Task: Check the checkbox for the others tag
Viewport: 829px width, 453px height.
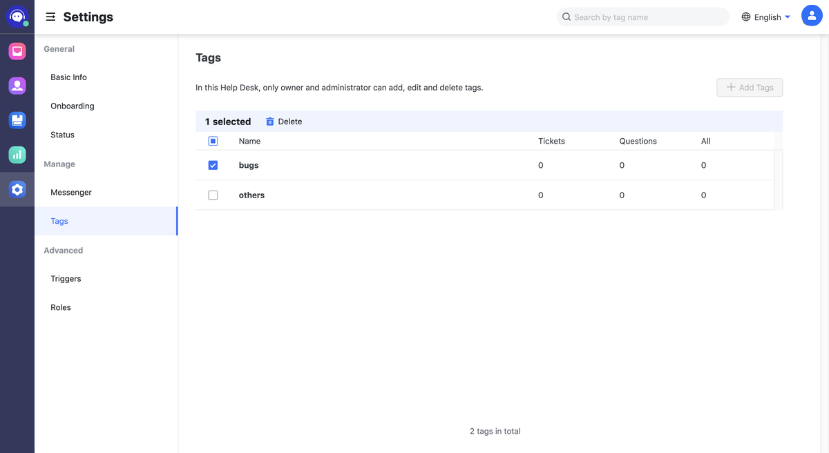Action: click(x=213, y=195)
